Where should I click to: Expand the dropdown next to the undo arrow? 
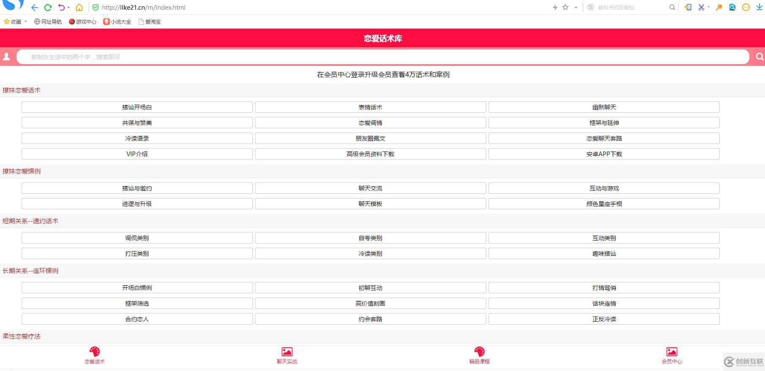(x=69, y=7)
